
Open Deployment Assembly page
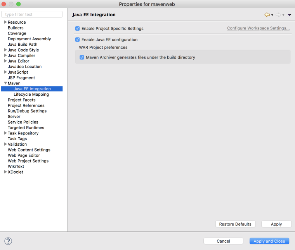click(x=29, y=39)
